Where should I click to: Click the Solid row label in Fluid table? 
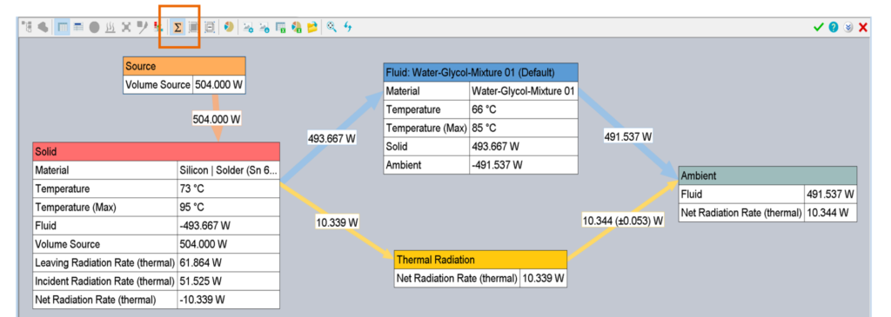click(x=426, y=146)
